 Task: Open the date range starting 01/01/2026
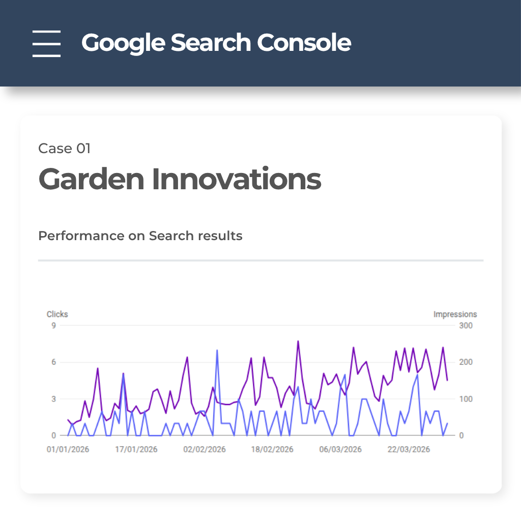pos(69,449)
